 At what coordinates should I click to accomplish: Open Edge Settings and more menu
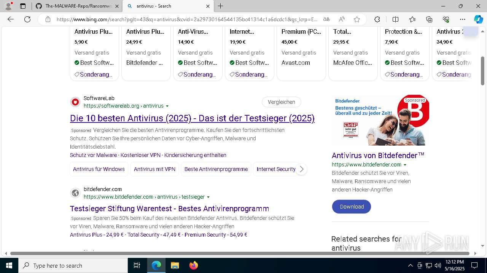(463, 19)
